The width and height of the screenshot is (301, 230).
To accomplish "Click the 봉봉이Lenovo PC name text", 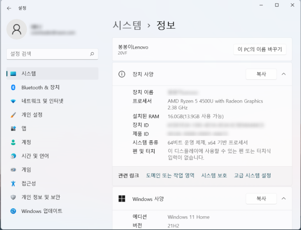I will click(x=133, y=47).
